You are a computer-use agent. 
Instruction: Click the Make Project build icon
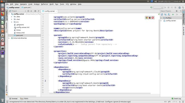tap(151, 8)
